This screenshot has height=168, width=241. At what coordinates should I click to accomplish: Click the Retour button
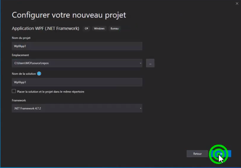(x=197, y=154)
